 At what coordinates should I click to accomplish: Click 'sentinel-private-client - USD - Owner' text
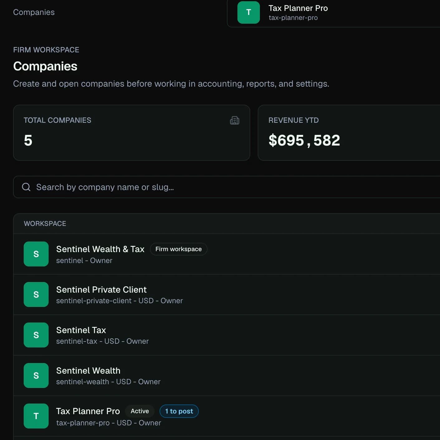pyautogui.click(x=119, y=301)
